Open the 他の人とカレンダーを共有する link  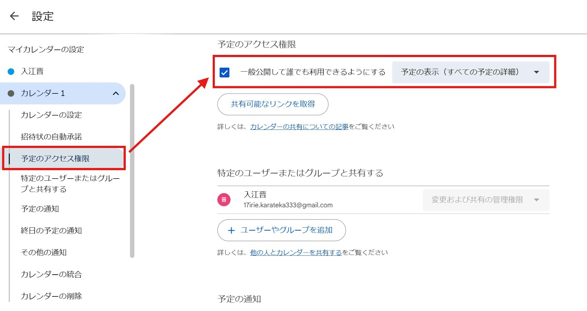point(296,253)
